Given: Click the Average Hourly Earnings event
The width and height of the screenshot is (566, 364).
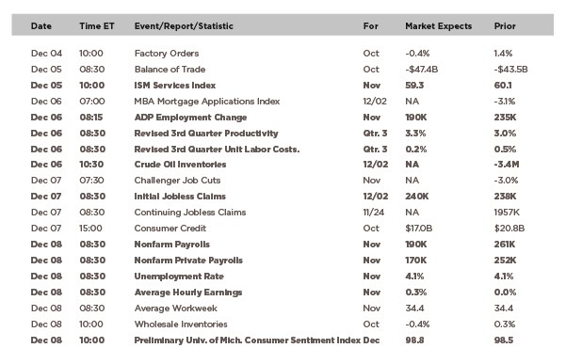Looking at the screenshot, I should coord(188,293).
